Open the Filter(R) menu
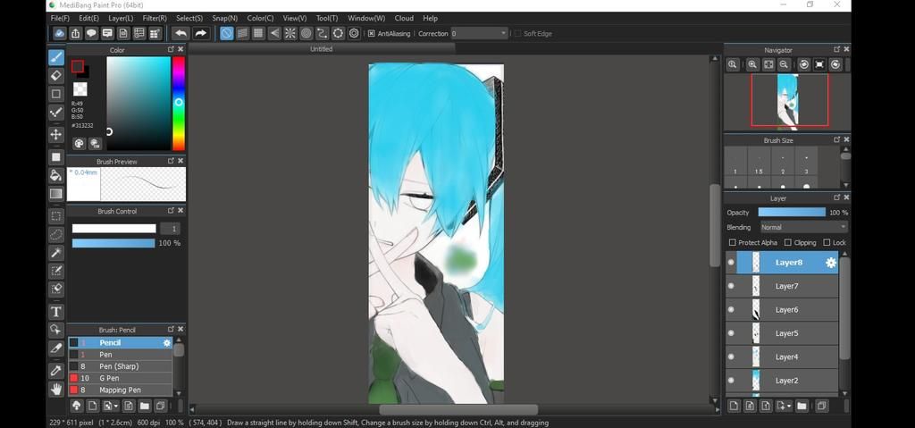The image size is (915, 428). click(x=155, y=18)
